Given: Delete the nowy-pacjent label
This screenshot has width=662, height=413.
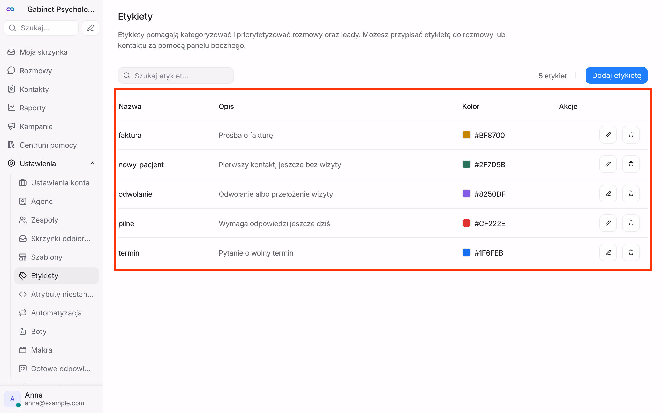Looking at the screenshot, I should (631, 164).
